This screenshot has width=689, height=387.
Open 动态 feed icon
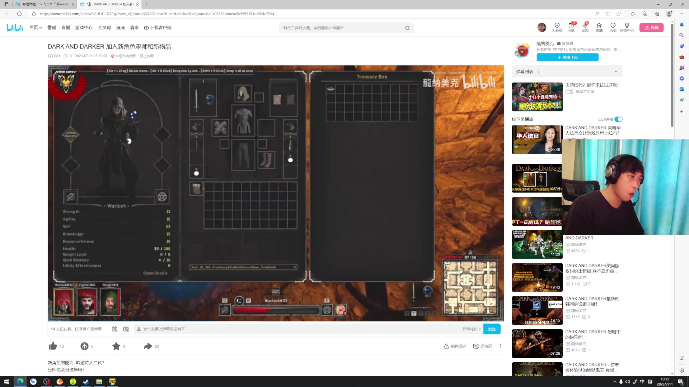(585, 27)
